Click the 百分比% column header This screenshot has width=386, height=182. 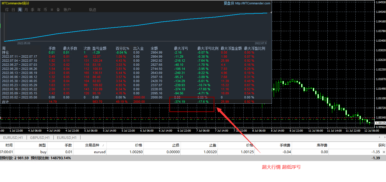tap(122, 48)
